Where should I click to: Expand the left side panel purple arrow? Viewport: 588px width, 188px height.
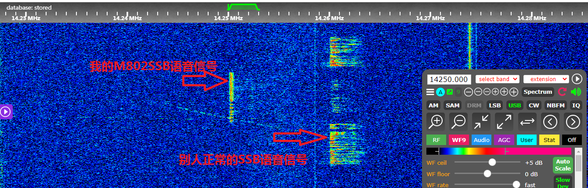point(6,112)
